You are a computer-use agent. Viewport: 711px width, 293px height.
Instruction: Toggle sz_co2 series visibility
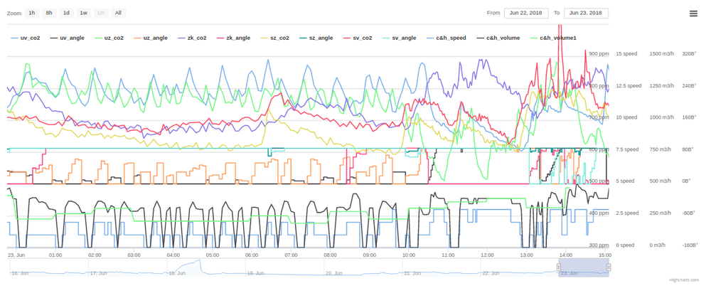pyautogui.click(x=279, y=38)
